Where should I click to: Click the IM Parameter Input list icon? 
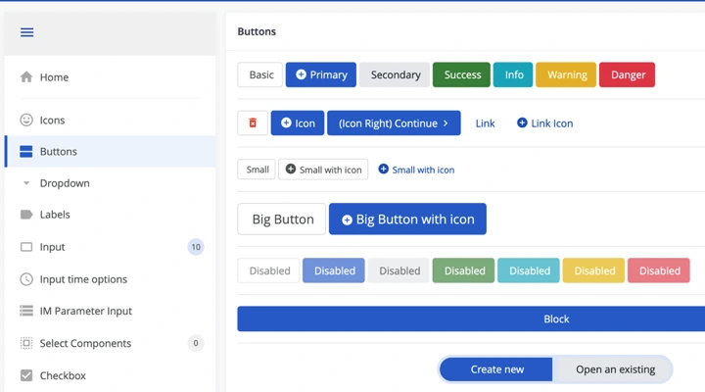click(x=26, y=311)
